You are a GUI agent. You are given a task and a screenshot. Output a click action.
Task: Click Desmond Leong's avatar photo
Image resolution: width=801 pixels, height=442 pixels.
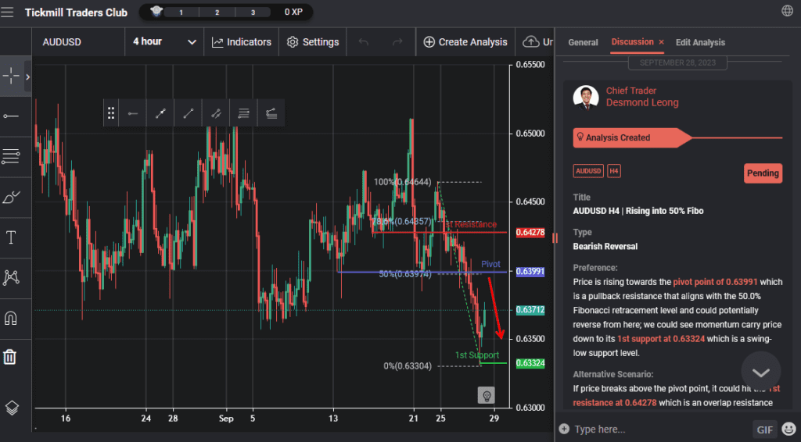(x=586, y=98)
